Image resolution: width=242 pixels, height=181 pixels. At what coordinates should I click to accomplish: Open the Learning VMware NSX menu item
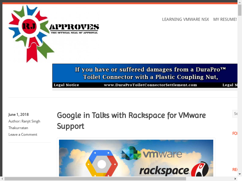(185, 19)
